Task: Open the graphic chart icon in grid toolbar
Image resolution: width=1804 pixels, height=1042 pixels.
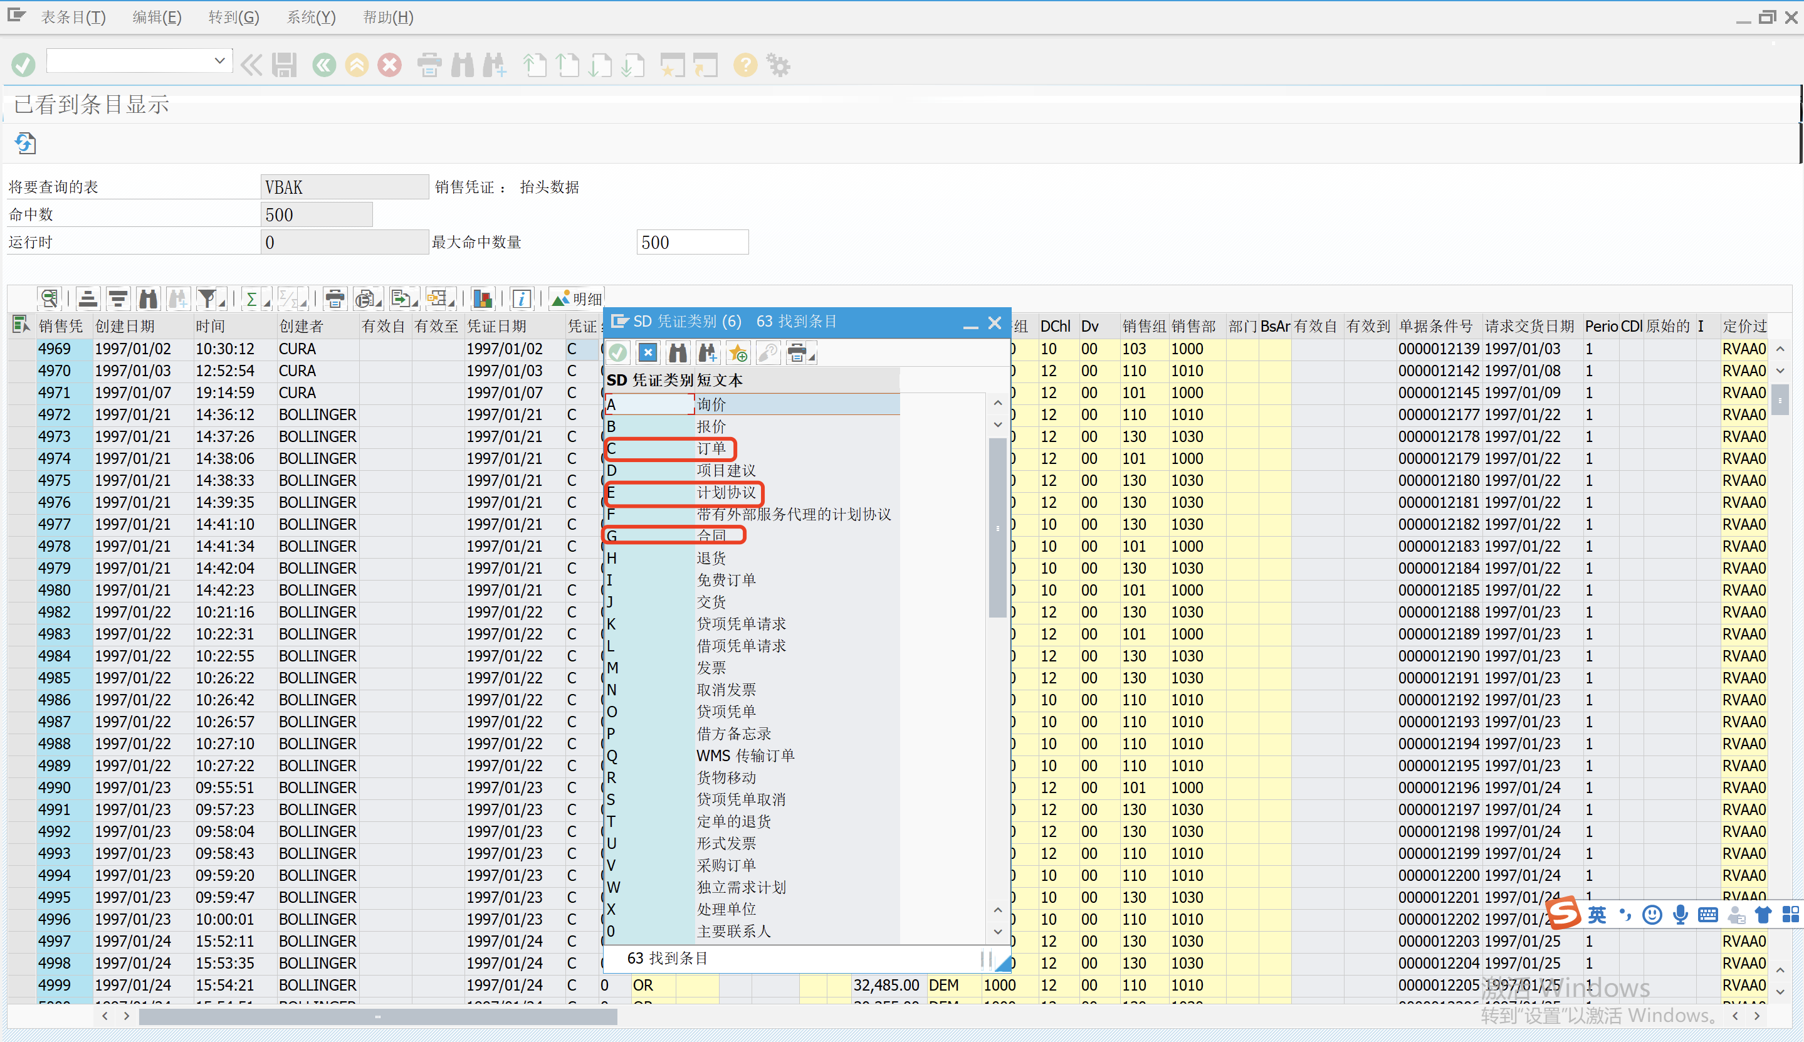Action: 483,298
